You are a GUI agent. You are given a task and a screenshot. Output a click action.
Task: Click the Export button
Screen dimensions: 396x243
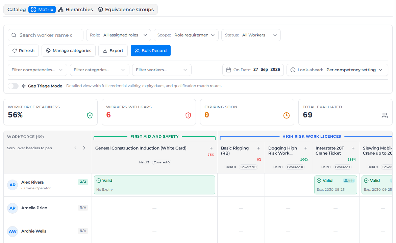113,51
